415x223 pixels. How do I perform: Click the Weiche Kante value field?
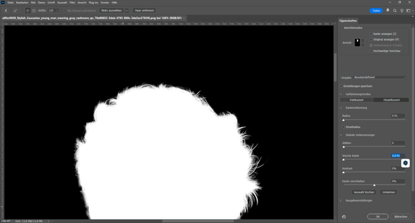tap(398, 156)
